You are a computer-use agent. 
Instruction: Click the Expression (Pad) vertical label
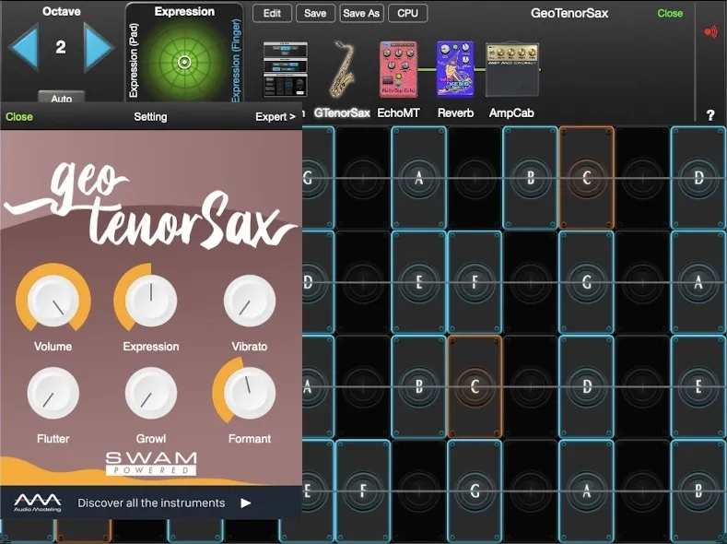pos(134,60)
